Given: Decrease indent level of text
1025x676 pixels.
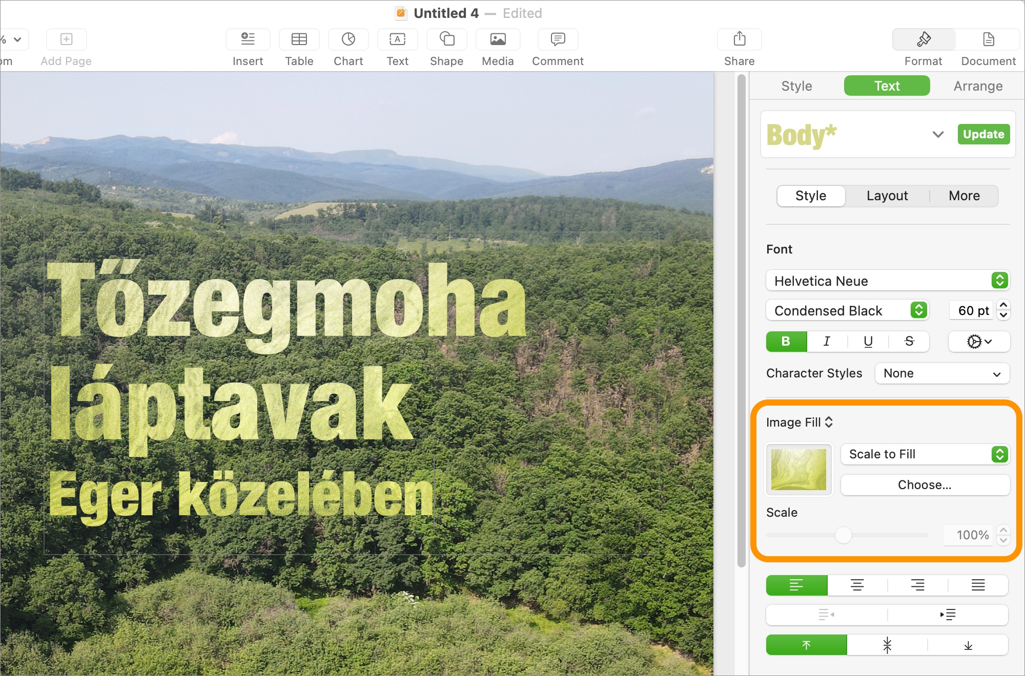Looking at the screenshot, I should [x=826, y=615].
